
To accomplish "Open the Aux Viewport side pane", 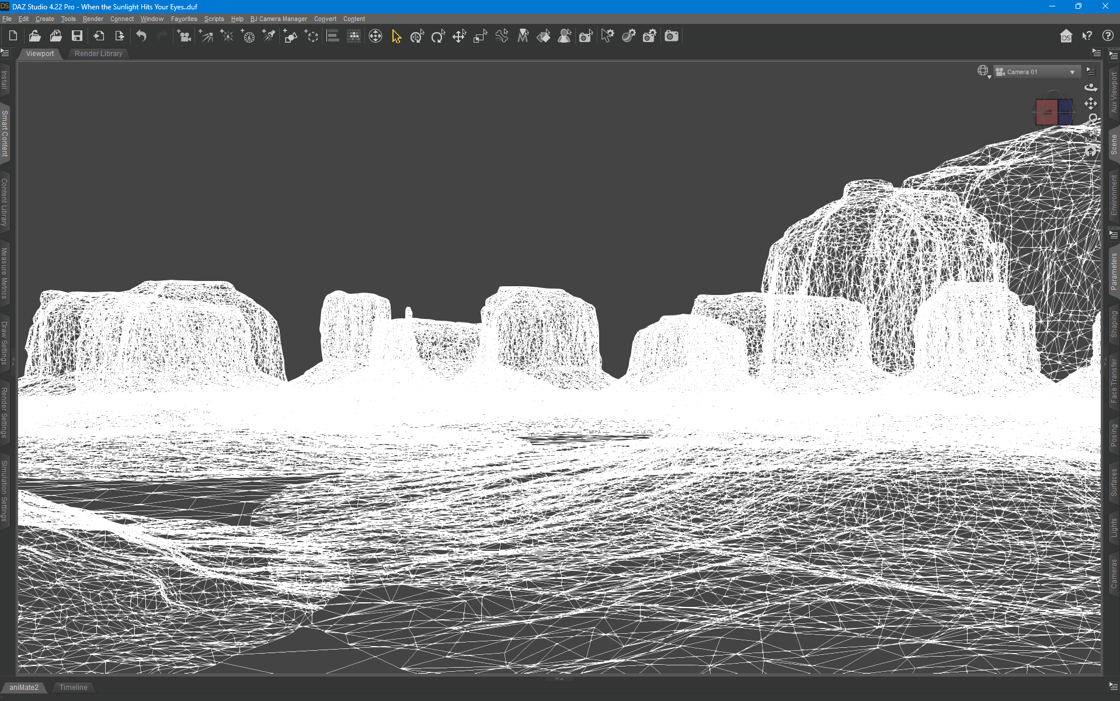I will 1114,92.
